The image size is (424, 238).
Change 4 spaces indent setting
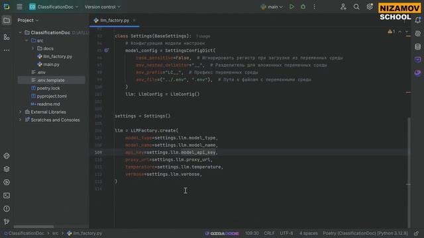pos(308,233)
